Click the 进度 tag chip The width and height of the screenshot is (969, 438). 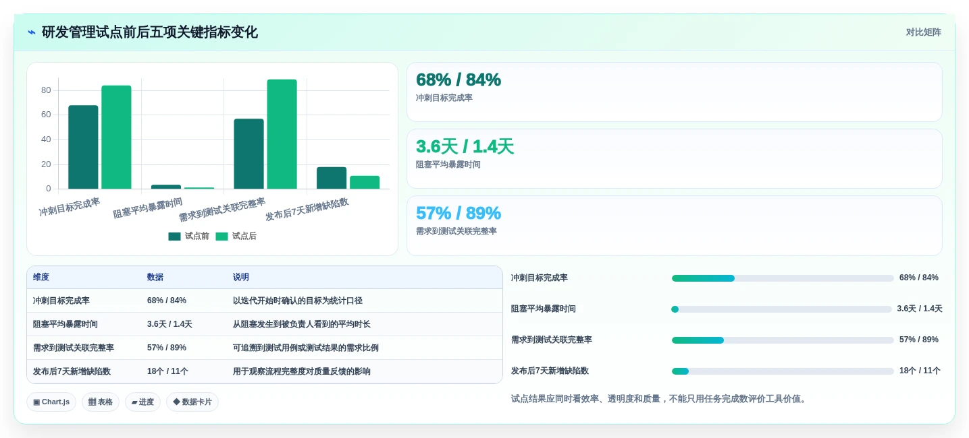[142, 402]
